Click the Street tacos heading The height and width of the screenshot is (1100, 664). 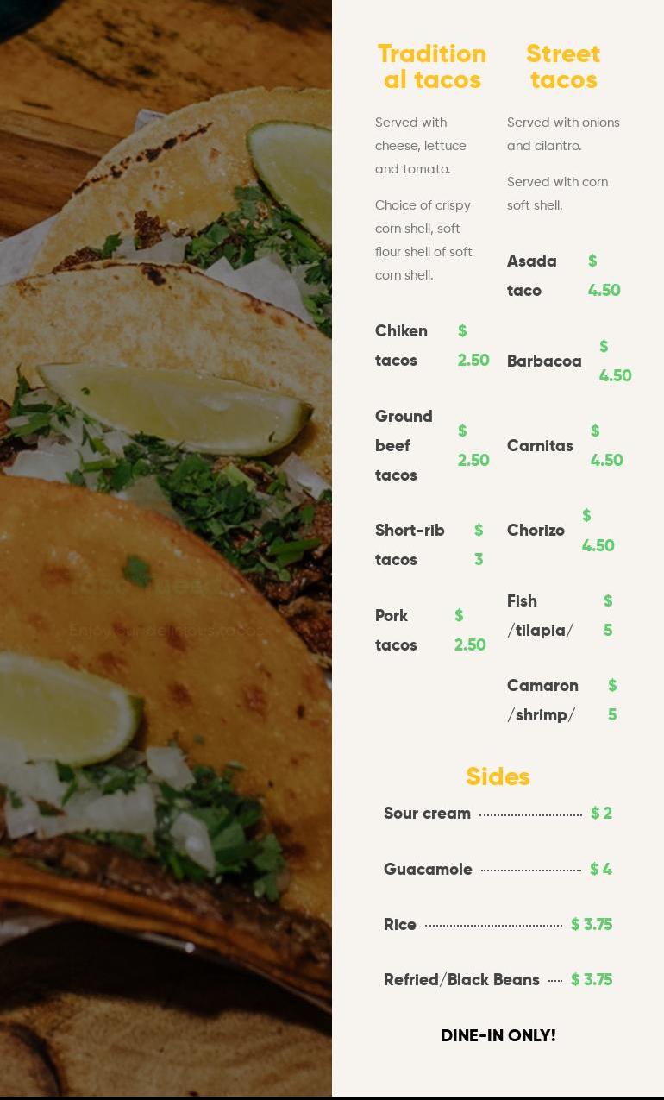[563, 66]
